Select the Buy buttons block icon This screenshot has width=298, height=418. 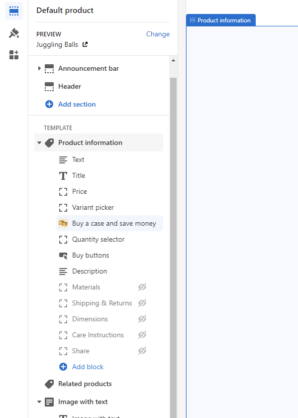click(x=63, y=256)
